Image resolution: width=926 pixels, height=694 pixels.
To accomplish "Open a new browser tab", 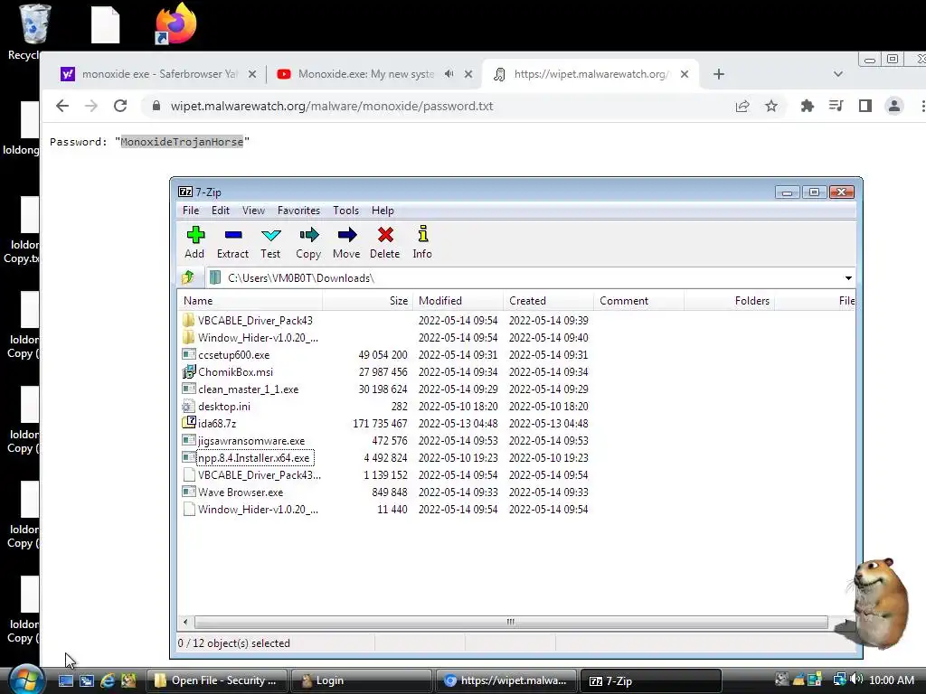I will 719,74.
